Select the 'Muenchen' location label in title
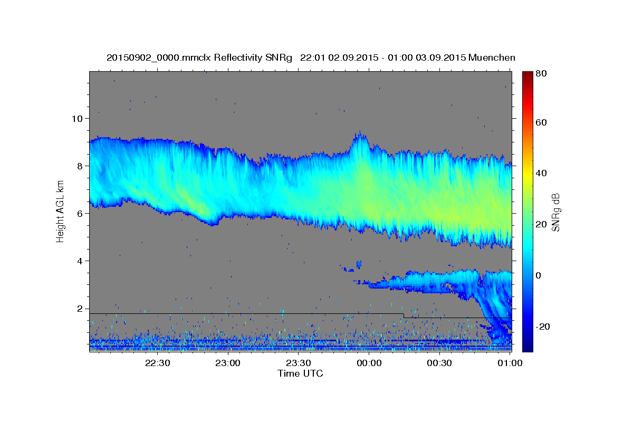Image resolution: width=633 pixels, height=422 pixels. pyautogui.click(x=492, y=57)
